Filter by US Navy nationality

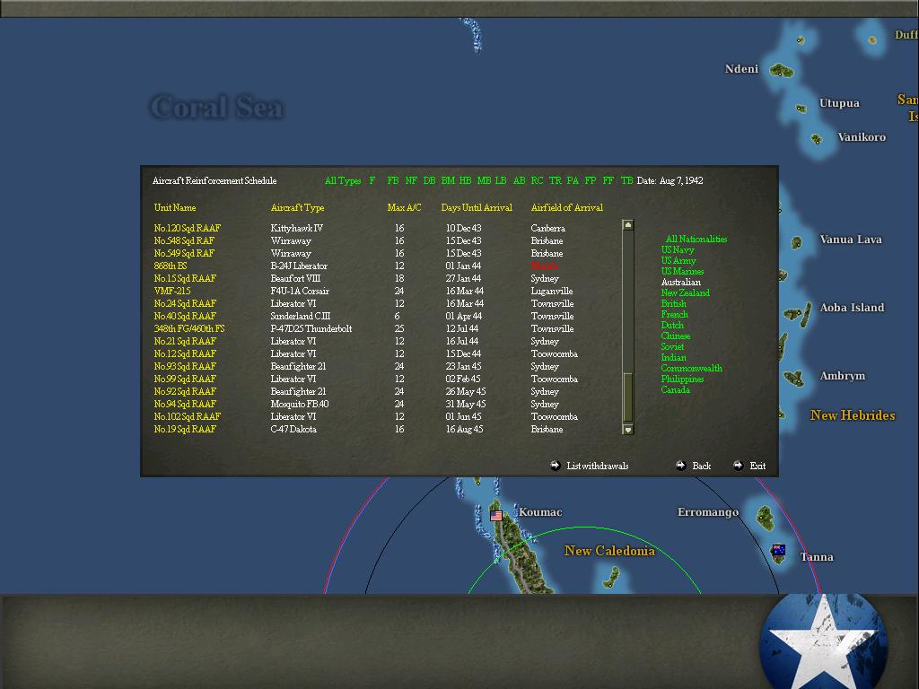click(x=678, y=249)
